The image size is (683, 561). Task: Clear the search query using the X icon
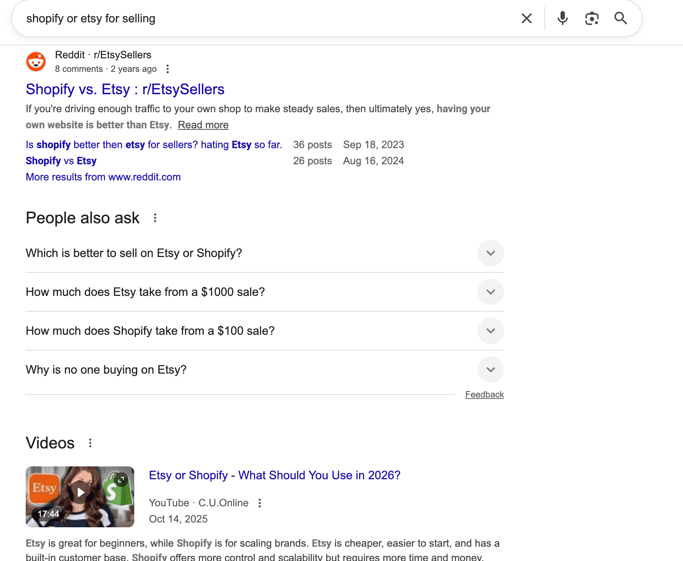point(526,18)
